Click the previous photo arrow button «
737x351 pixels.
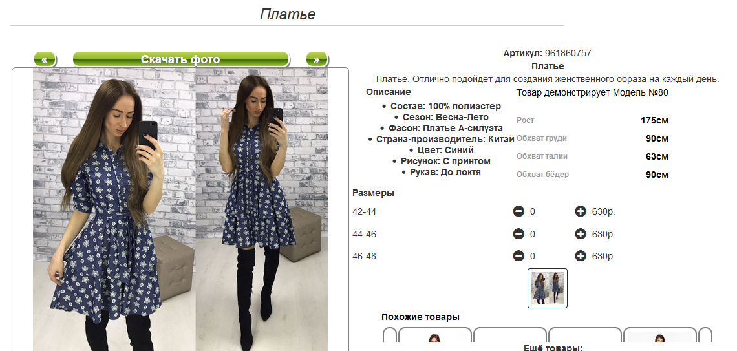point(45,59)
